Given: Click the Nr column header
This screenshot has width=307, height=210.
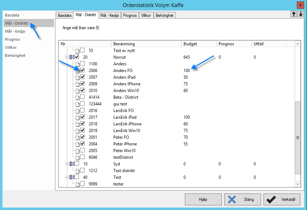Looking at the screenshot, I should [85, 44].
